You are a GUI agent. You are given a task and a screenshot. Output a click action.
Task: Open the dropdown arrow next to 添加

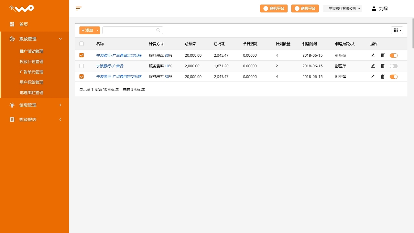[98, 30]
